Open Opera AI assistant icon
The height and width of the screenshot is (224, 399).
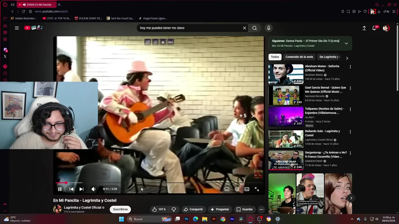pyautogui.click(x=387, y=12)
